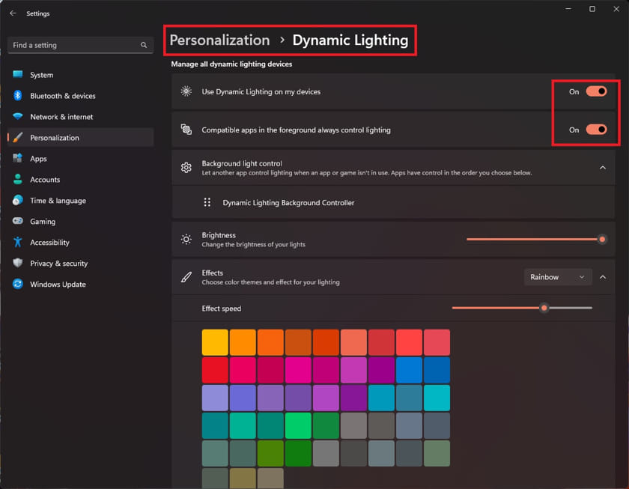Select Personalization in the sidebar

click(x=80, y=138)
